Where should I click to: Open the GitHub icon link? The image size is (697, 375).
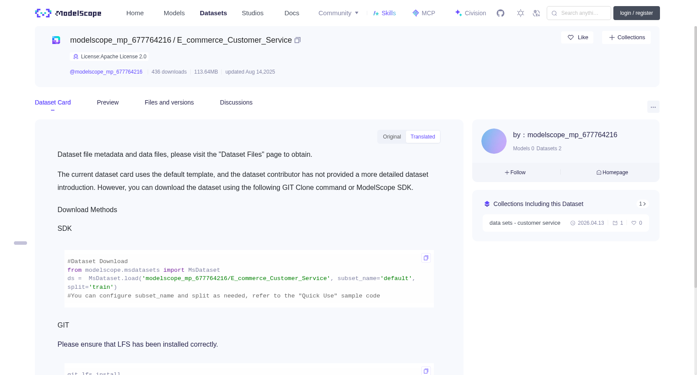501,13
